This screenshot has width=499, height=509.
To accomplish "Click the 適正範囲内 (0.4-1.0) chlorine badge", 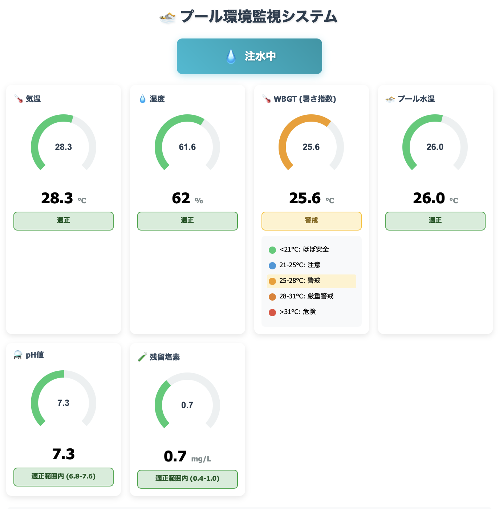I will click(x=187, y=479).
